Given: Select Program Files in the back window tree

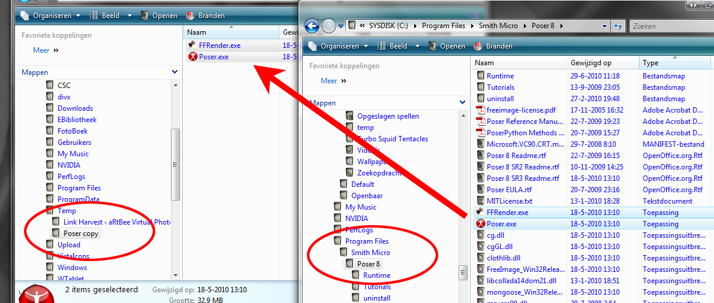Looking at the screenshot, I should pyautogui.click(x=79, y=188).
